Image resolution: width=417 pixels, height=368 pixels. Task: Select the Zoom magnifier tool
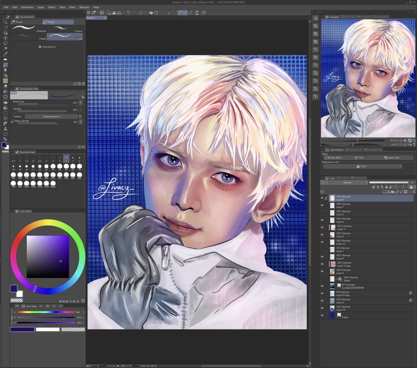[x=5, y=22]
